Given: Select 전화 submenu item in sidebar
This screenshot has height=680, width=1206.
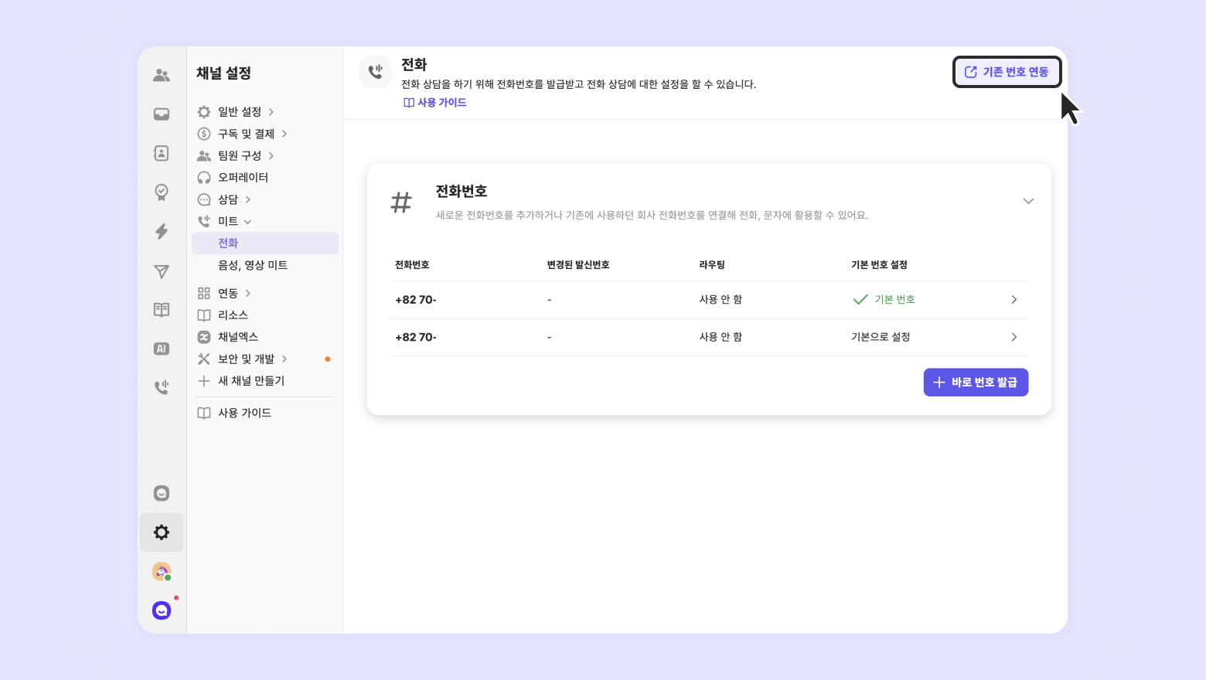Looking at the screenshot, I should coord(265,243).
